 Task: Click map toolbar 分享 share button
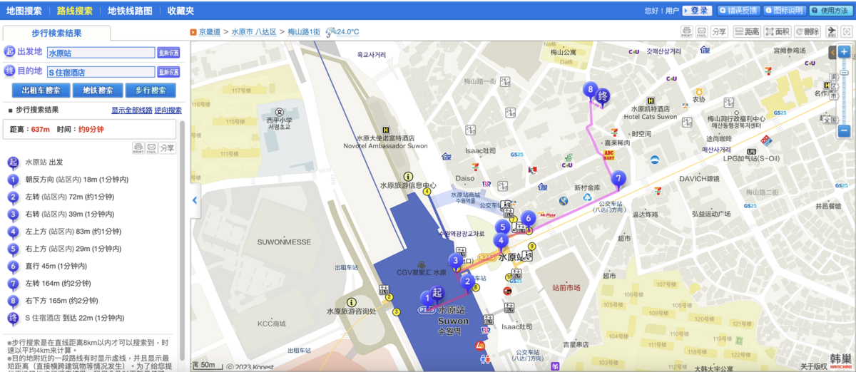pos(719,32)
